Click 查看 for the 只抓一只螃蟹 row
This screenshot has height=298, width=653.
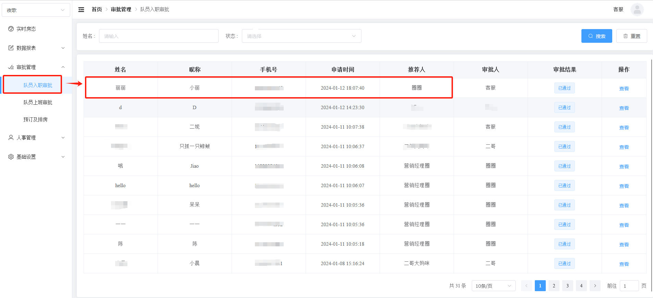(624, 147)
